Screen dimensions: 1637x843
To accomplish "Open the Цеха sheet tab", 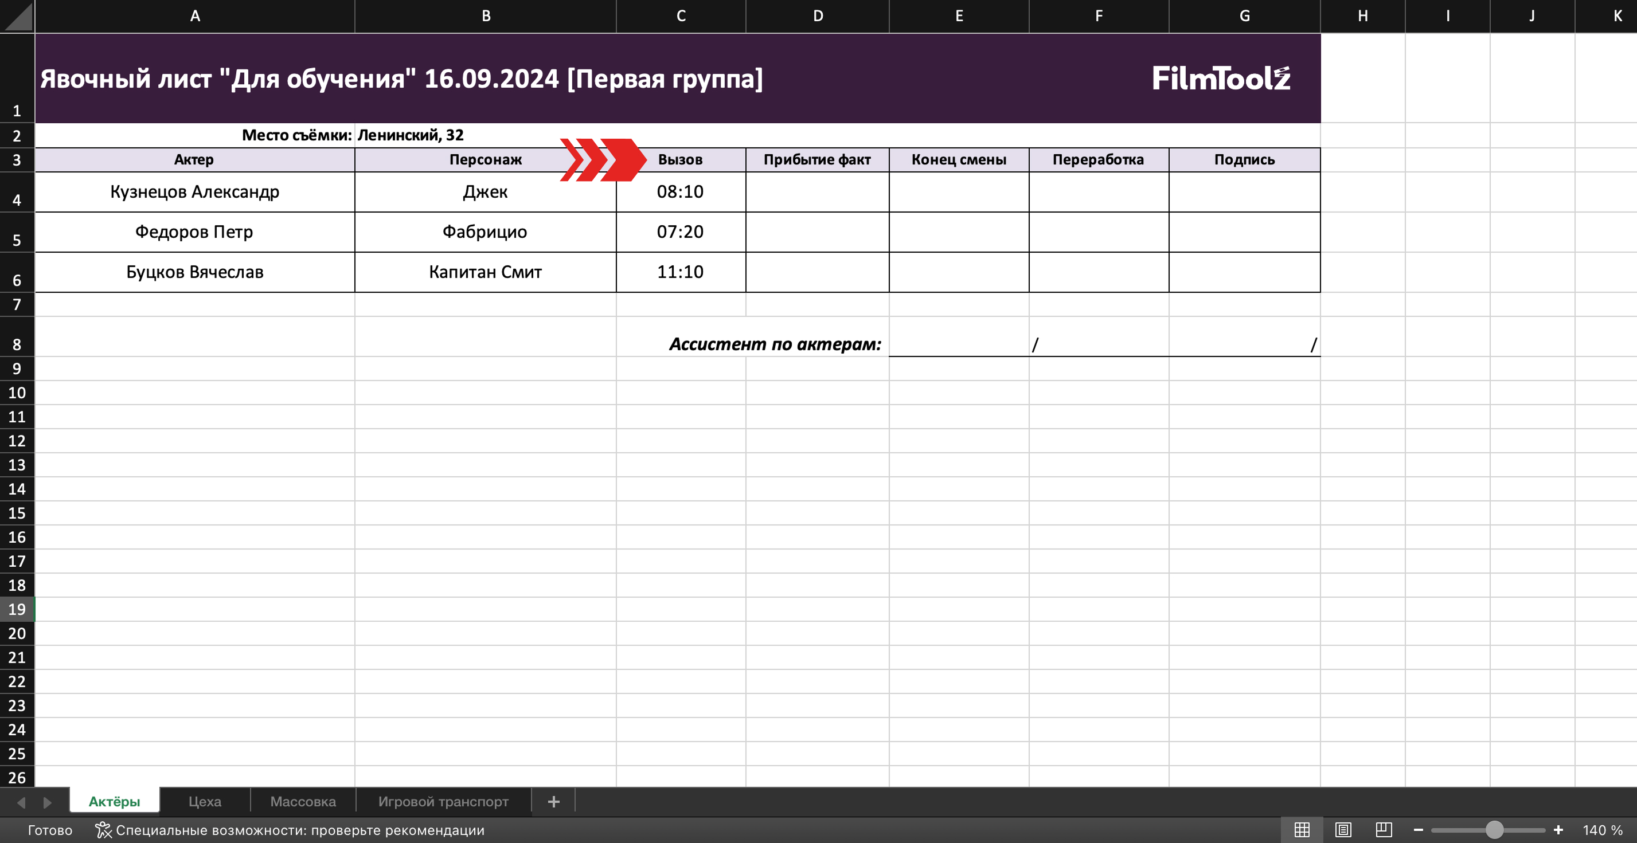I will (205, 802).
